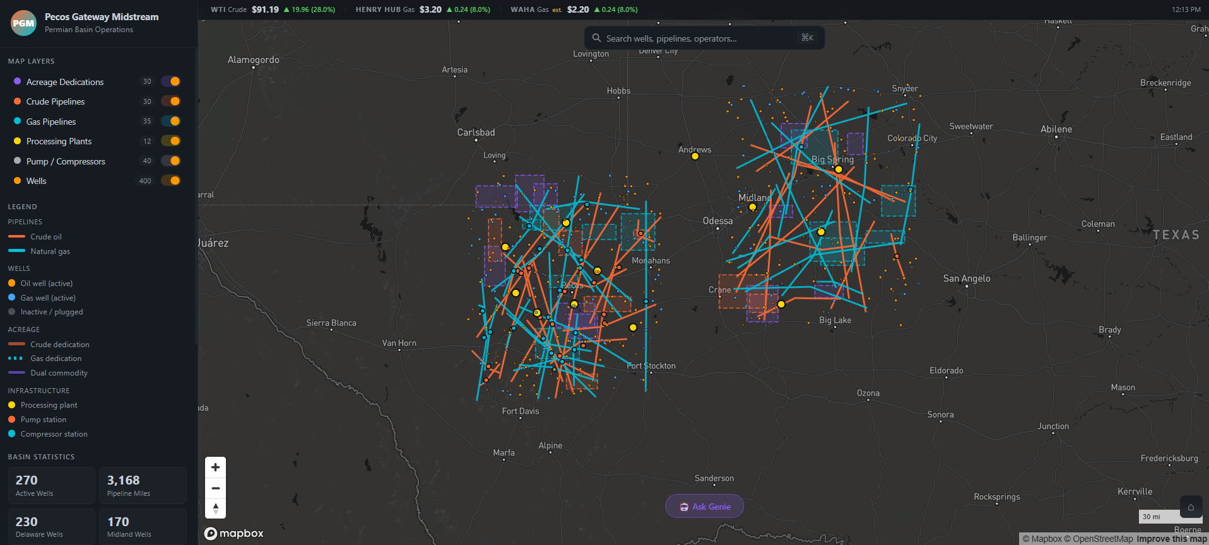Click the map zoom out button

point(215,488)
